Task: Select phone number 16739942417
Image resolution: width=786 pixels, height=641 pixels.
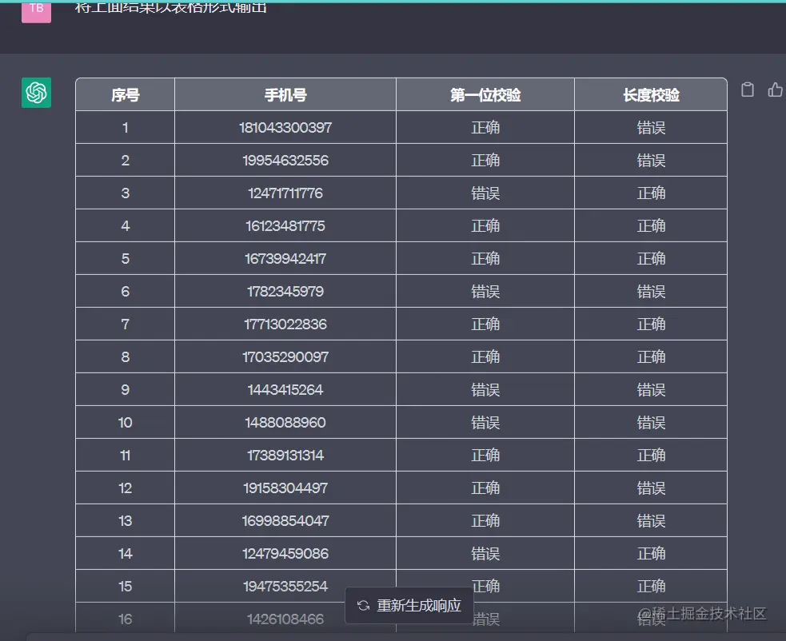Action: pos(285,259)
